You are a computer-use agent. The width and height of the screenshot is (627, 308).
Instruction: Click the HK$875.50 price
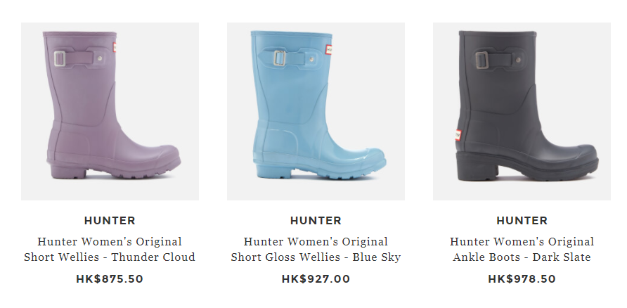click(x=110, y=278)
